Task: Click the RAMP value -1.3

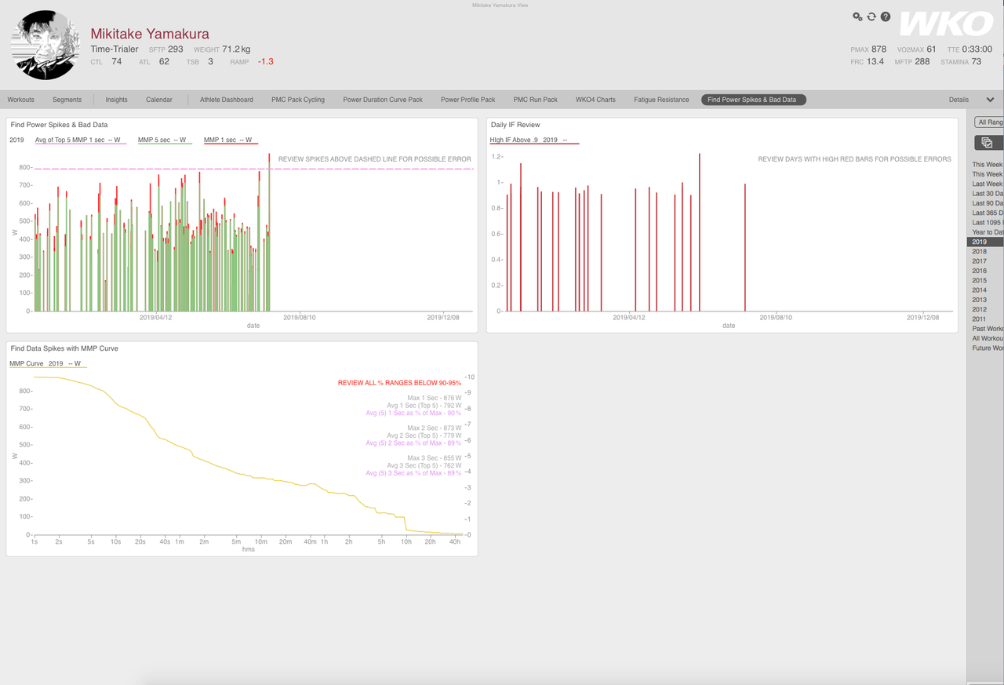Action: pos(265,61)
